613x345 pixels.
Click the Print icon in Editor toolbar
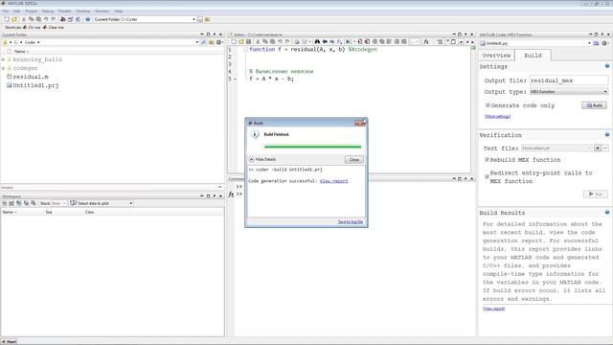coord(297,41)
